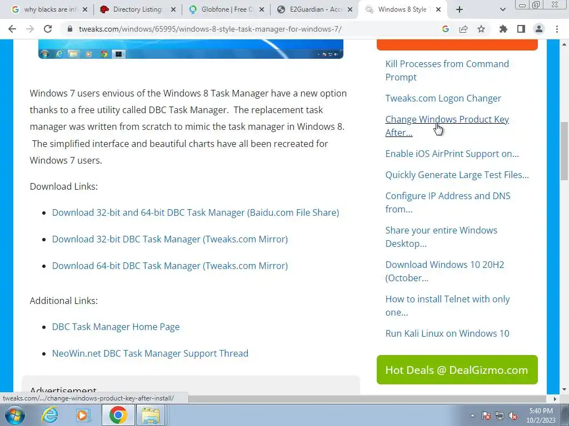The width and height of the screenshot is (569, 426).
Task: Open Windows Media Player from taskbar
Action: (x=83, y=415)
